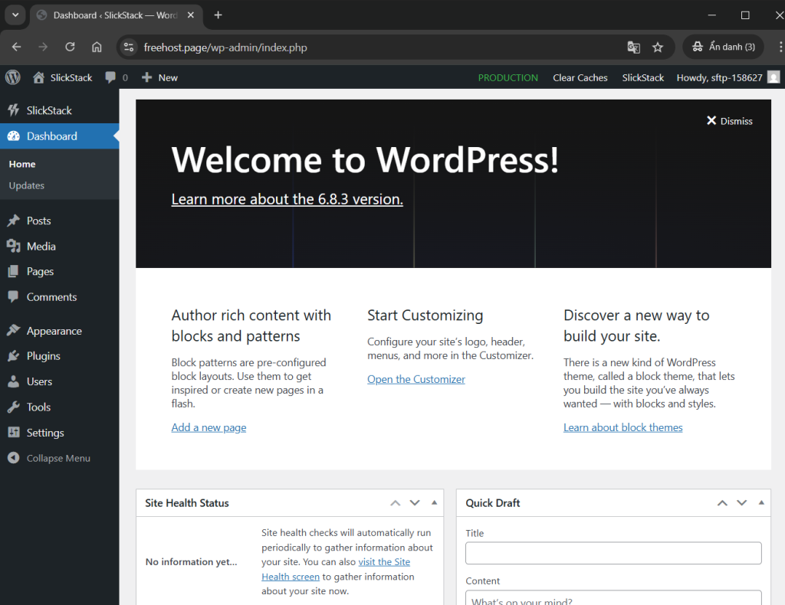
Task: Open the Settings sliders icon
Action: point(14,433)
